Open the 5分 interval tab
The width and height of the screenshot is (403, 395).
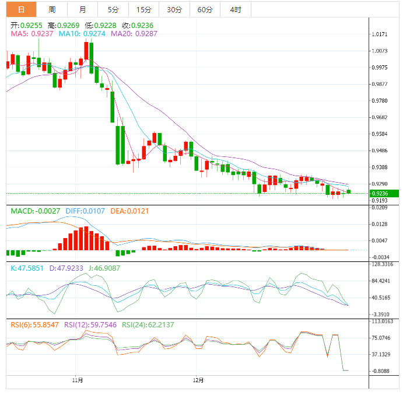(113, 9)
